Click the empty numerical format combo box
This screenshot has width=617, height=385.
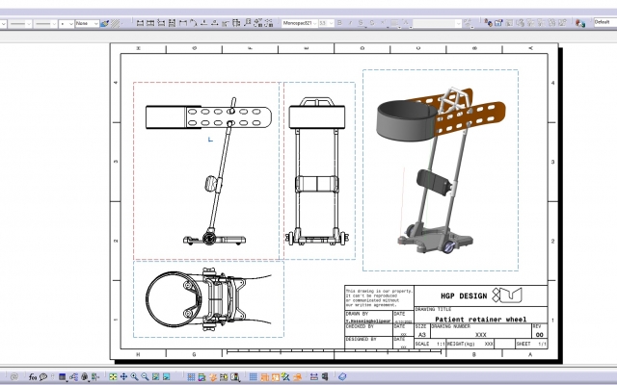tap(437, 23)
